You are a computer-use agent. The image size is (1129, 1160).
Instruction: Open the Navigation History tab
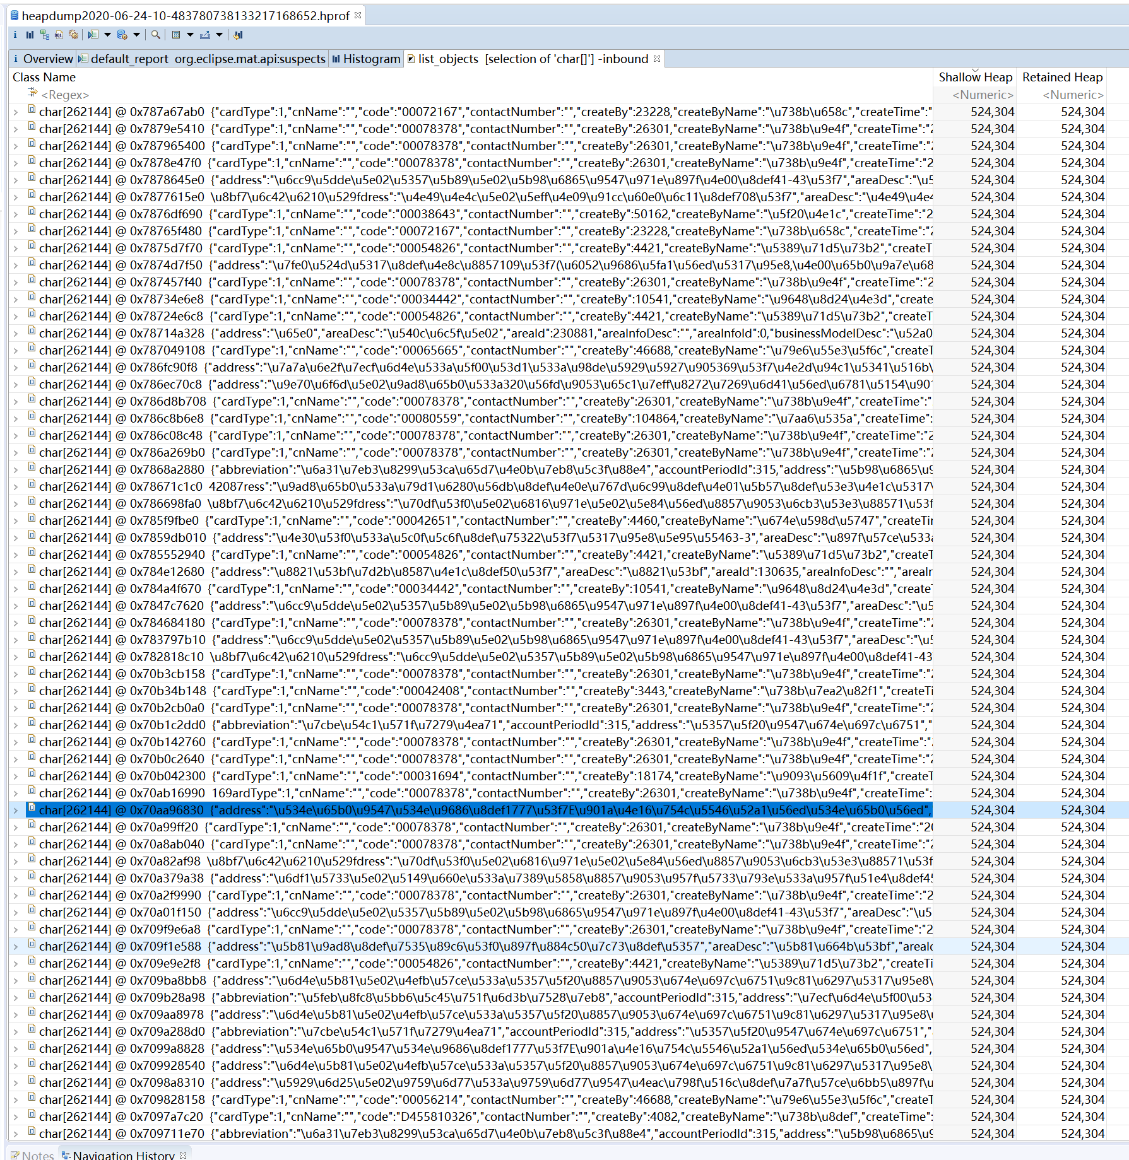119,1155
